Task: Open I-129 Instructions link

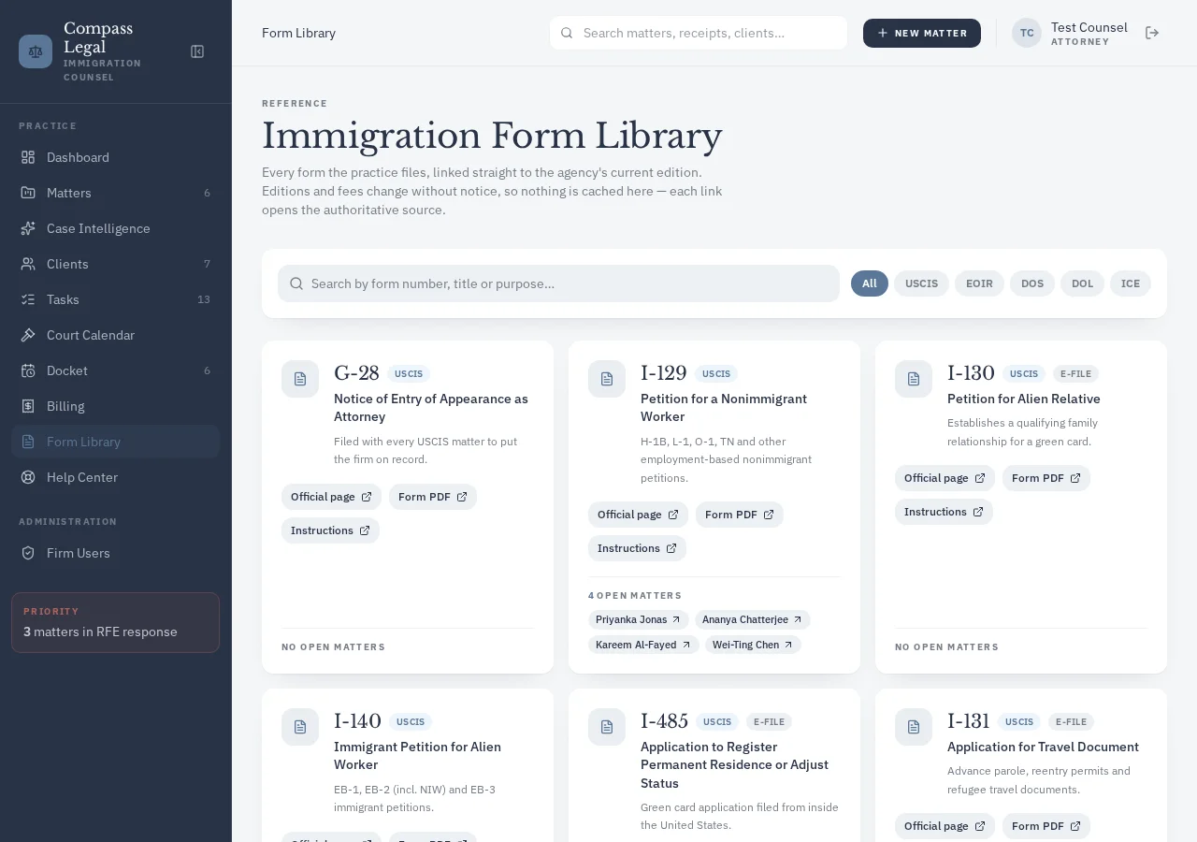Action: tap(637, 548)
